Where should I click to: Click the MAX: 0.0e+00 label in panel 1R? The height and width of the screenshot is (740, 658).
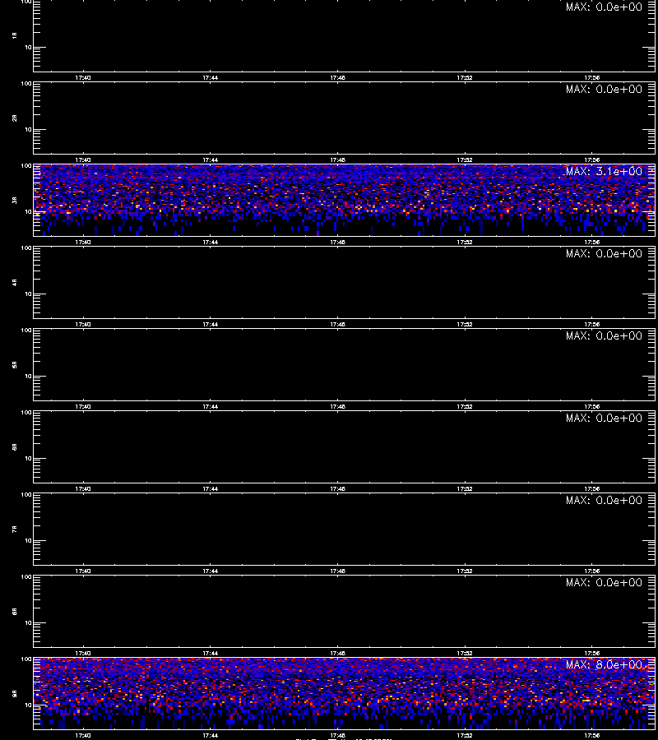pos(604,7)
